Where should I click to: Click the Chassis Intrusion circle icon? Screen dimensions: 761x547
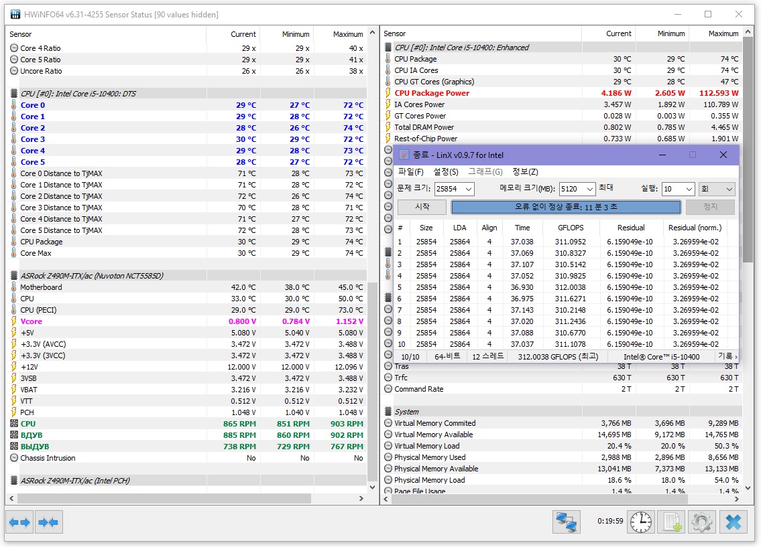(14, 458)
